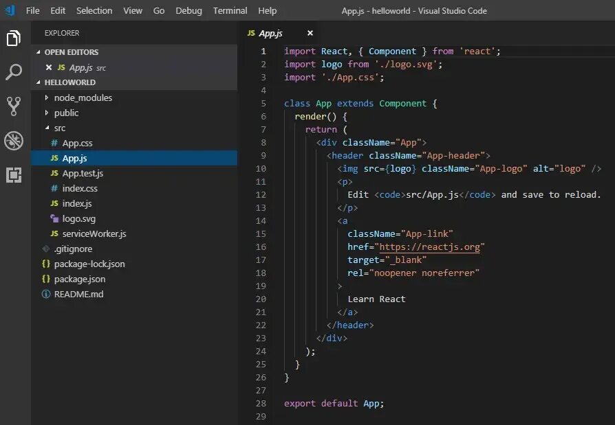Open the .gitignore file
The width and height of the screenshot is (615, 425).
coord(133,249)
